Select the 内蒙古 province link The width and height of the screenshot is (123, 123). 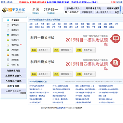coord(112,27)
